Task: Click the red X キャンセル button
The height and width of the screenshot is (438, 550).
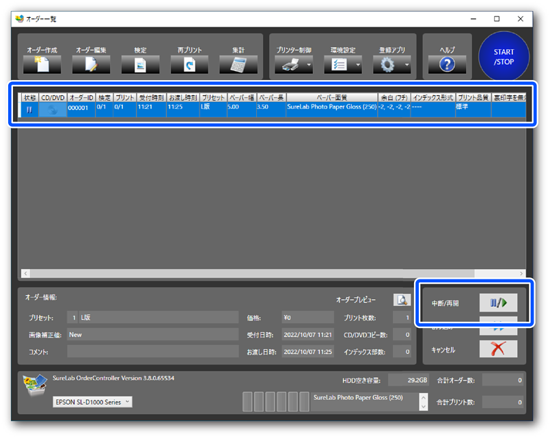Action: [x=497, y=349]
